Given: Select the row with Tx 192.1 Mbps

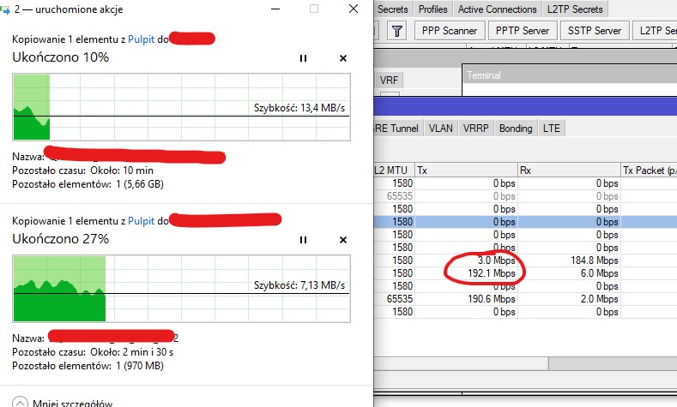Looking at the screenshot, I should (x=525, y=273).
